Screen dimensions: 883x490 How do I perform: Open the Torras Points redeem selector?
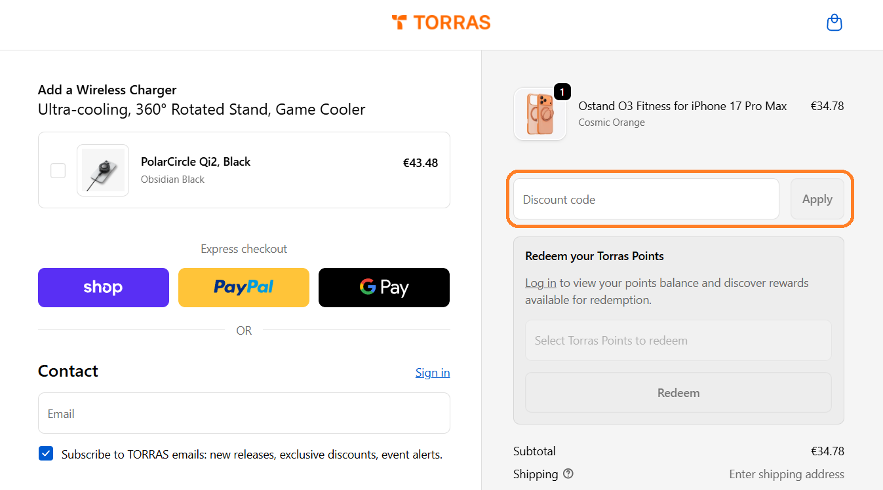click(678, 340)
